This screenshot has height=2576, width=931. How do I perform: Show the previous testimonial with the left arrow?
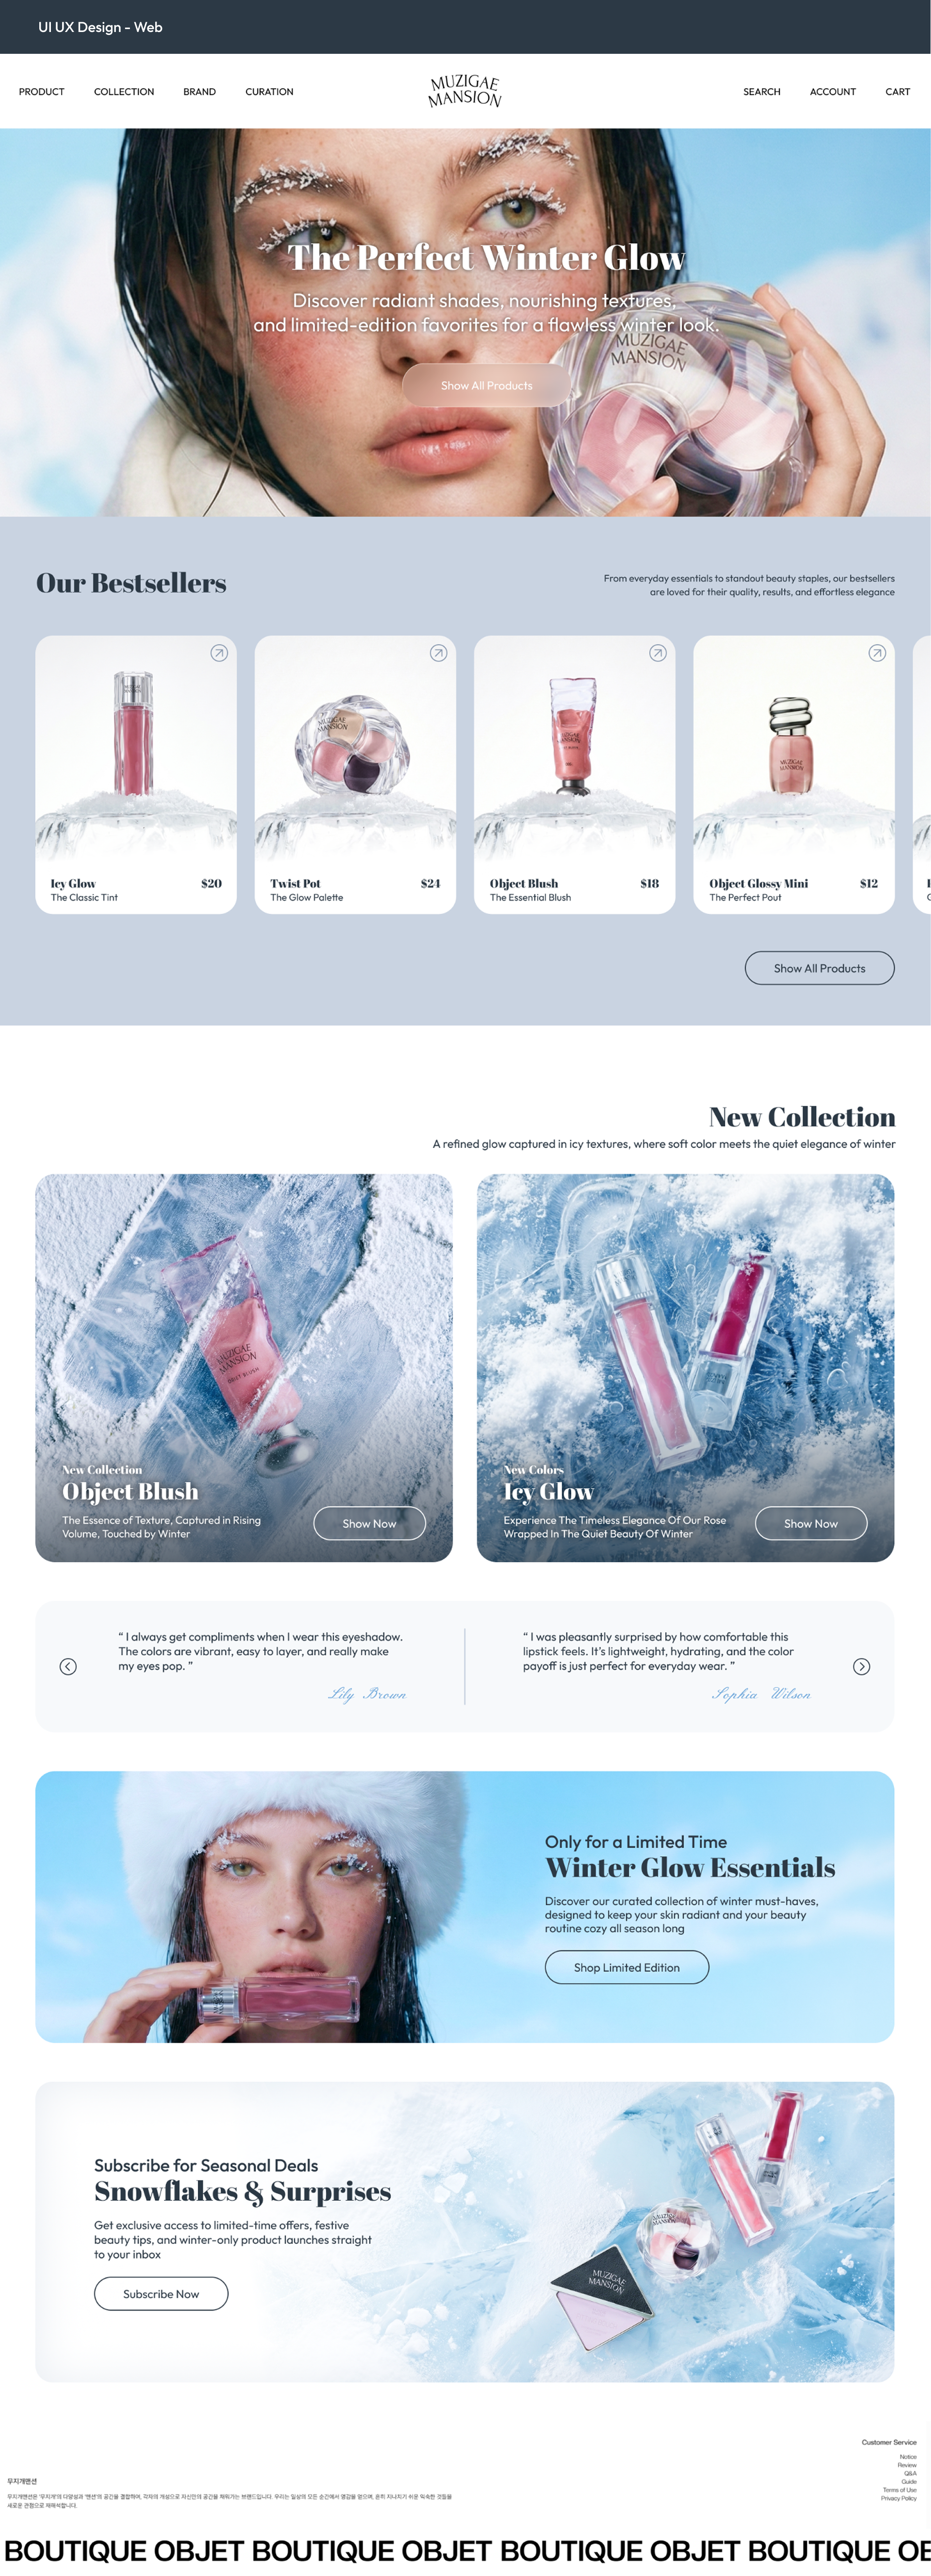coord(68,1666)
